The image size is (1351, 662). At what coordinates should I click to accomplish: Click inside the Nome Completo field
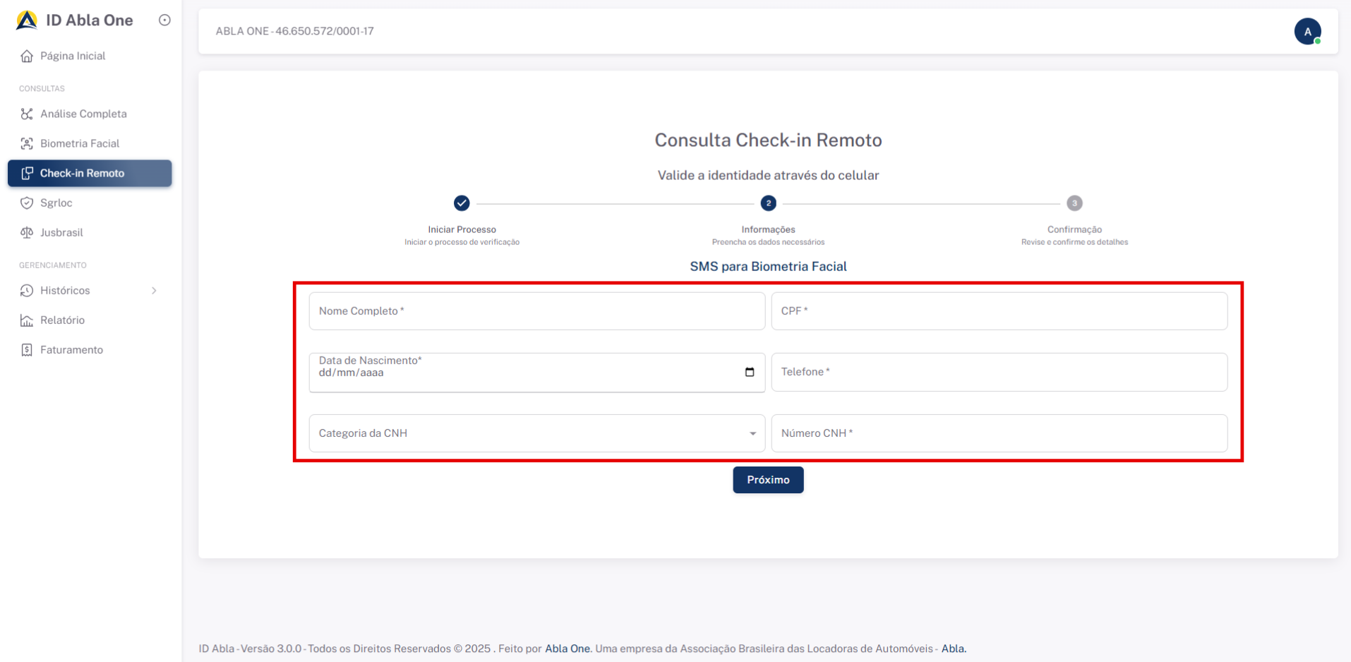coord(536,311)
